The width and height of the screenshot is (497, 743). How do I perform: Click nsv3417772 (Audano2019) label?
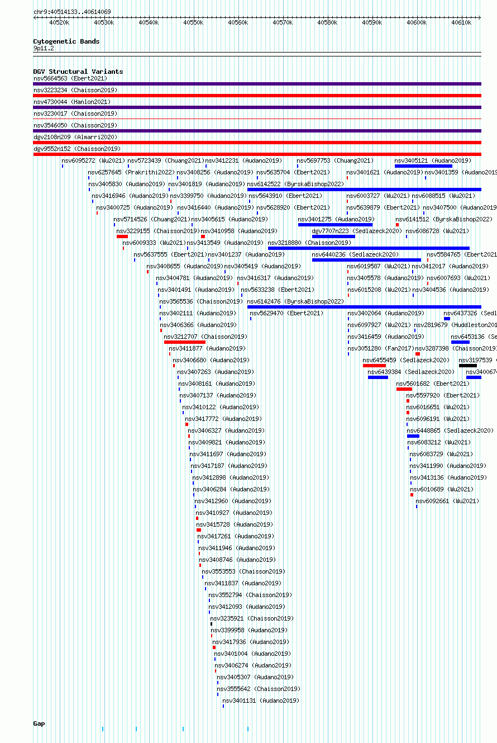(x=223, y=419)
